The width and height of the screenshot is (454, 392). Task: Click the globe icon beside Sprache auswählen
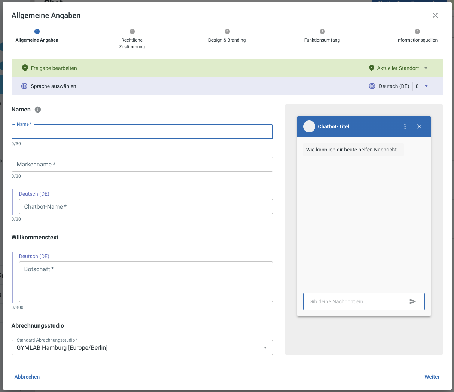24,86
